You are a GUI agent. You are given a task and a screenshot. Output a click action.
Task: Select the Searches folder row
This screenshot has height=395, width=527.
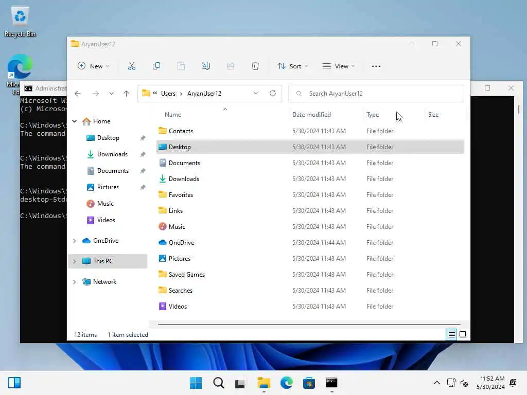pos(310,291)
